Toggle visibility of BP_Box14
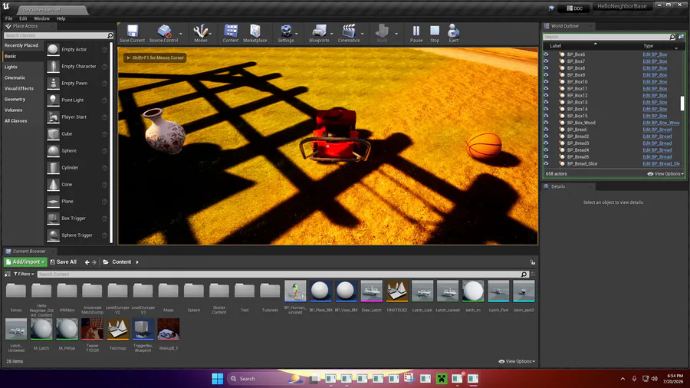Screen dimensions: 690x388 (546, 109)
